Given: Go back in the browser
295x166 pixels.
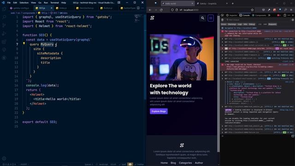Looking at the screenshot, I should pyautogui.click(x=150, y=10).
